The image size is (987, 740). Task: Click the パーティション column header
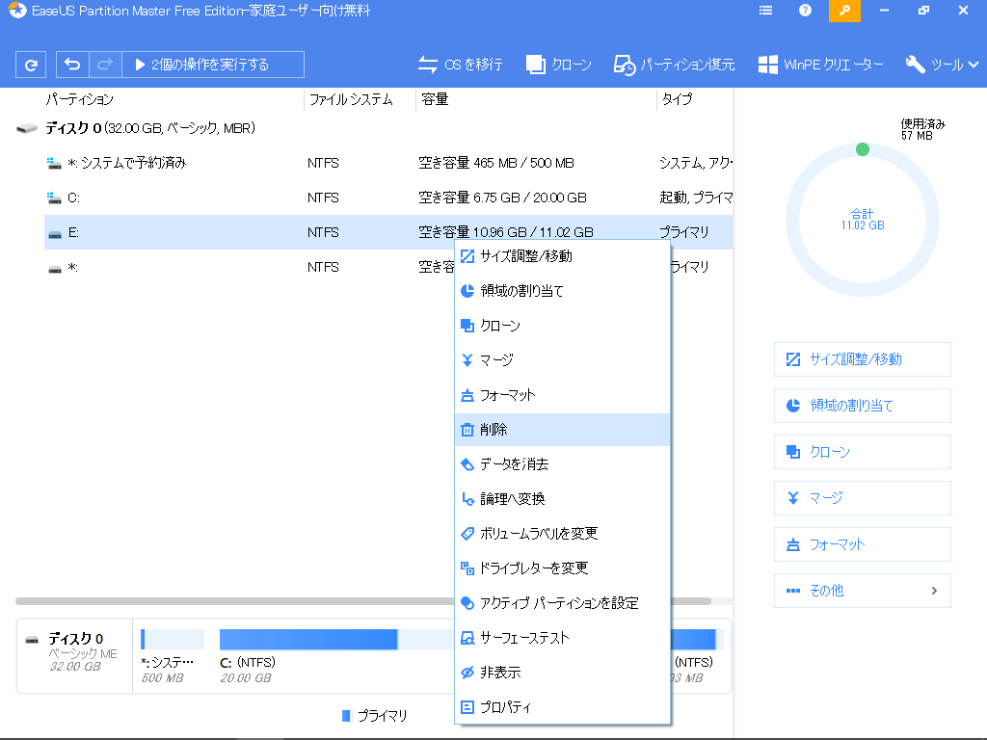click(x=80, y=99)
